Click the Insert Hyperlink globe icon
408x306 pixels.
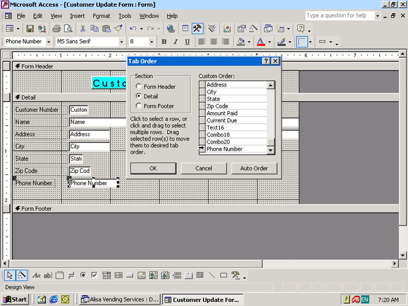point(171,28)
